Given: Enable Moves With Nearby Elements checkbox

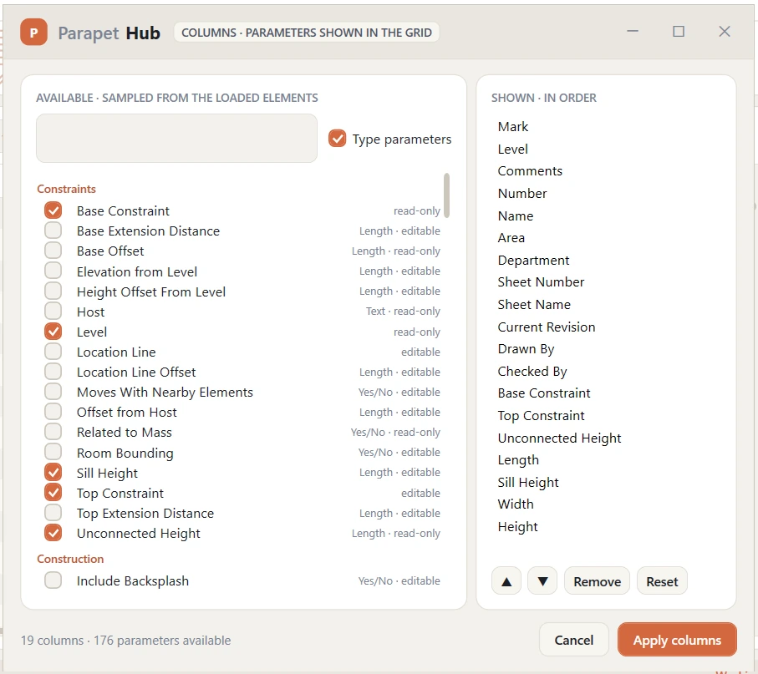Looking at the screenshot, I should coord(53,392).
